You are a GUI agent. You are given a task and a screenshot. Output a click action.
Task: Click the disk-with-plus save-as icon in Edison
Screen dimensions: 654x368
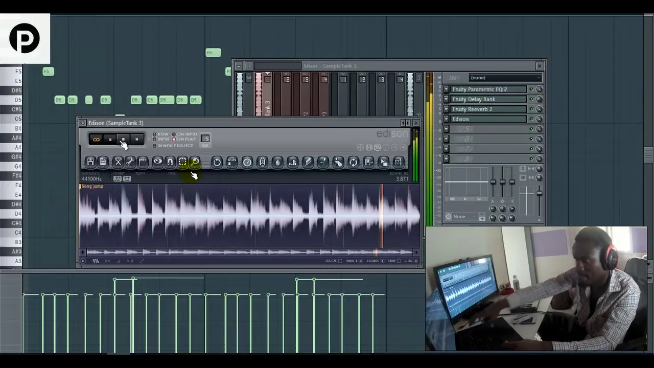tap(368, 162)
